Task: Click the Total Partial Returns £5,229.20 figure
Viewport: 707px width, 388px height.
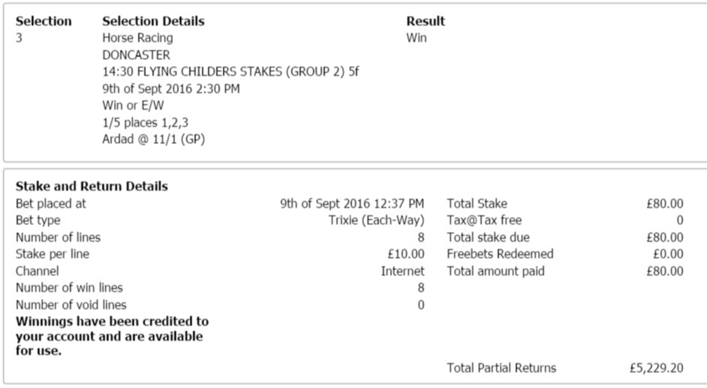Action: 657,368
